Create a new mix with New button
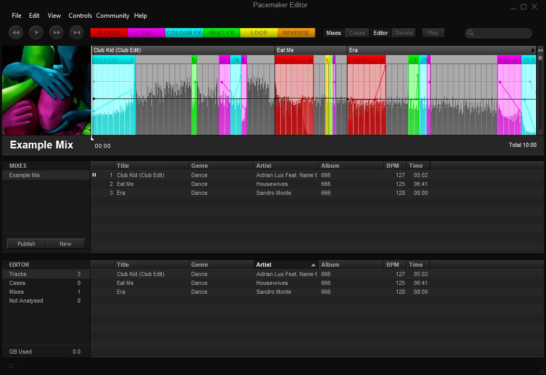This screenshot has height=375, width=546. pos(66,243)
